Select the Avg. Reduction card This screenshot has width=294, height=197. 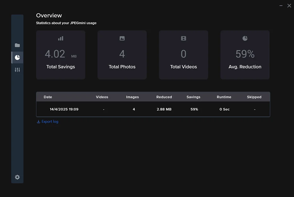245,55
